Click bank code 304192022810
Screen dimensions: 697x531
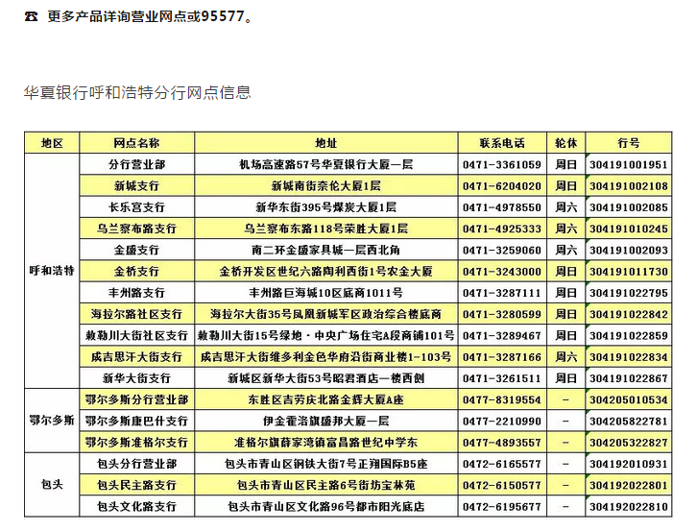(629, 507)
